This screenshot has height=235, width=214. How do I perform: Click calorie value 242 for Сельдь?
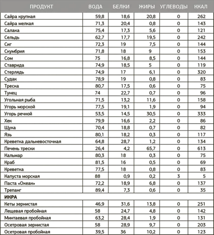[x=202, y=37]
